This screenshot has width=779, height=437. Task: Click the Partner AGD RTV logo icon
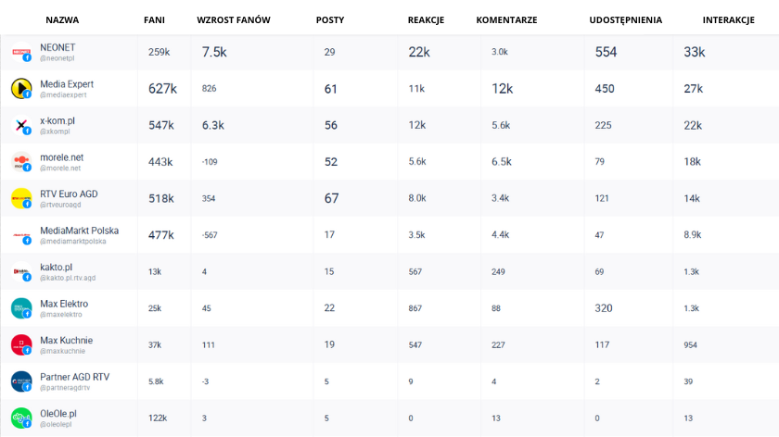(20, 381)
